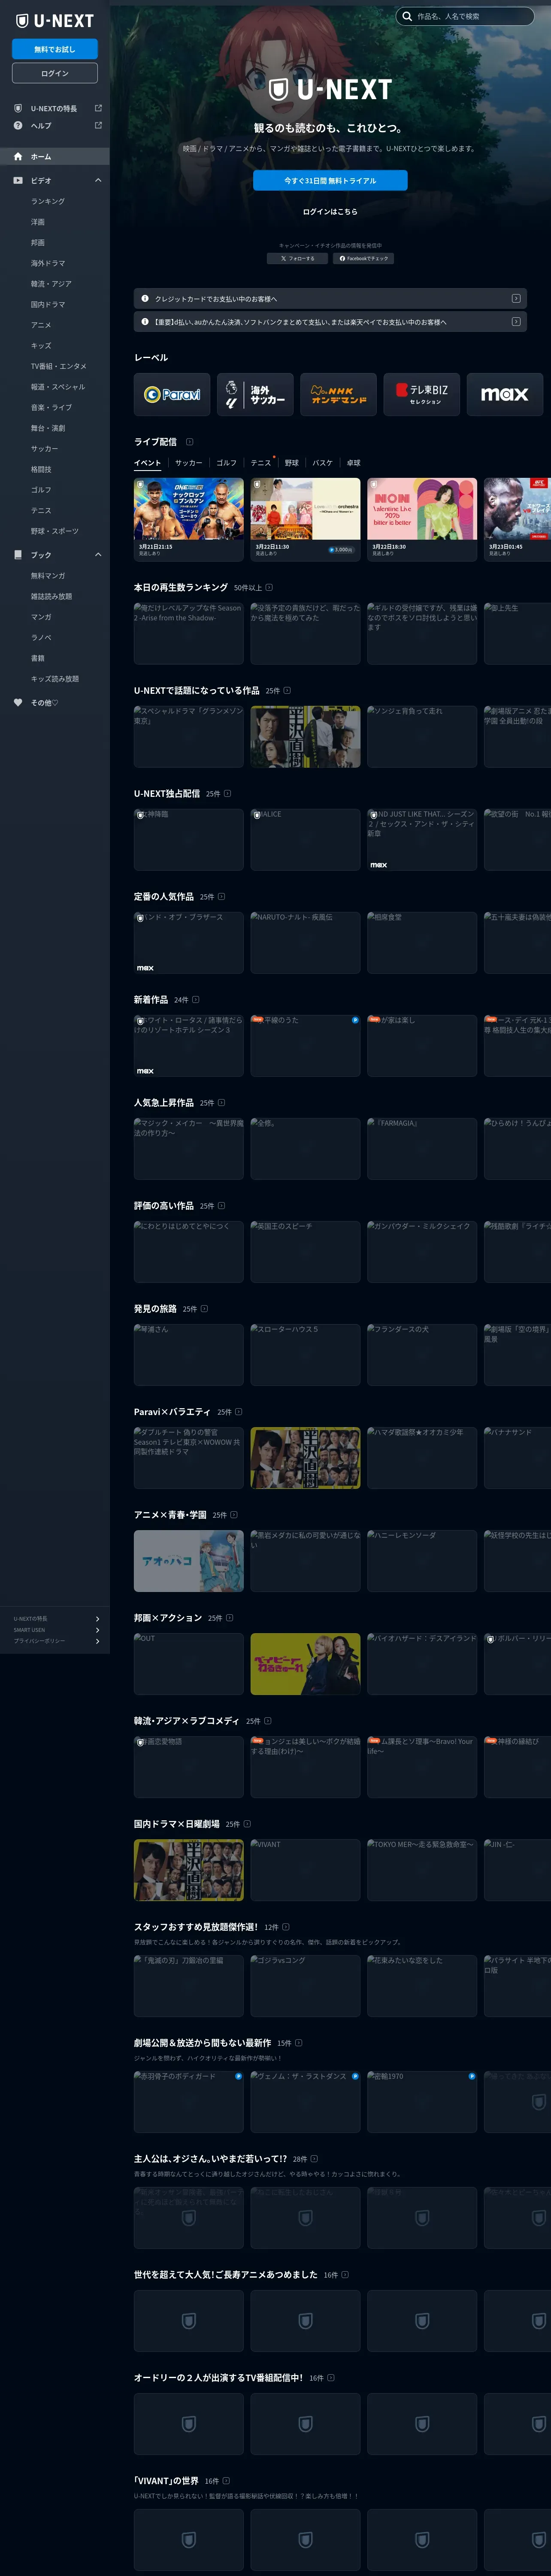The height and width of the screenshot is (2576, 551).
Task: Click the arrow icon beside 人気急上昇作品 25件
Action: [221, 1102]
